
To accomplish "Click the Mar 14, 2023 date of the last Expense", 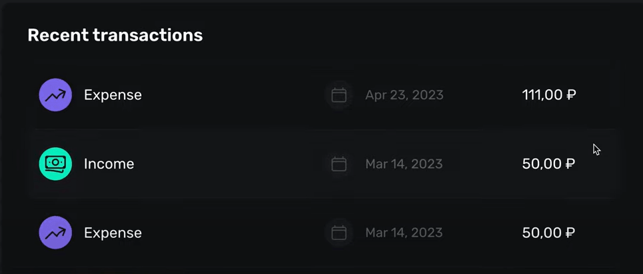I will pos(404,233).
